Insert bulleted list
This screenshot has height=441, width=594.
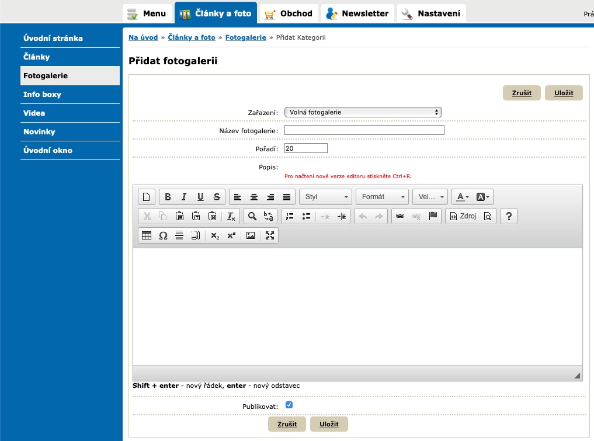(x=306, y=216)
